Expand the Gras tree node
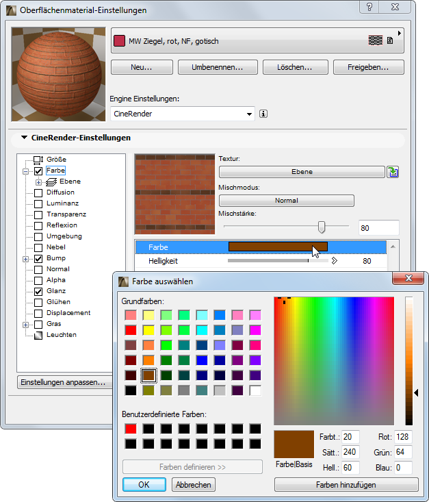The width and height of the screenshot is (429, 502). pos(25,325)
